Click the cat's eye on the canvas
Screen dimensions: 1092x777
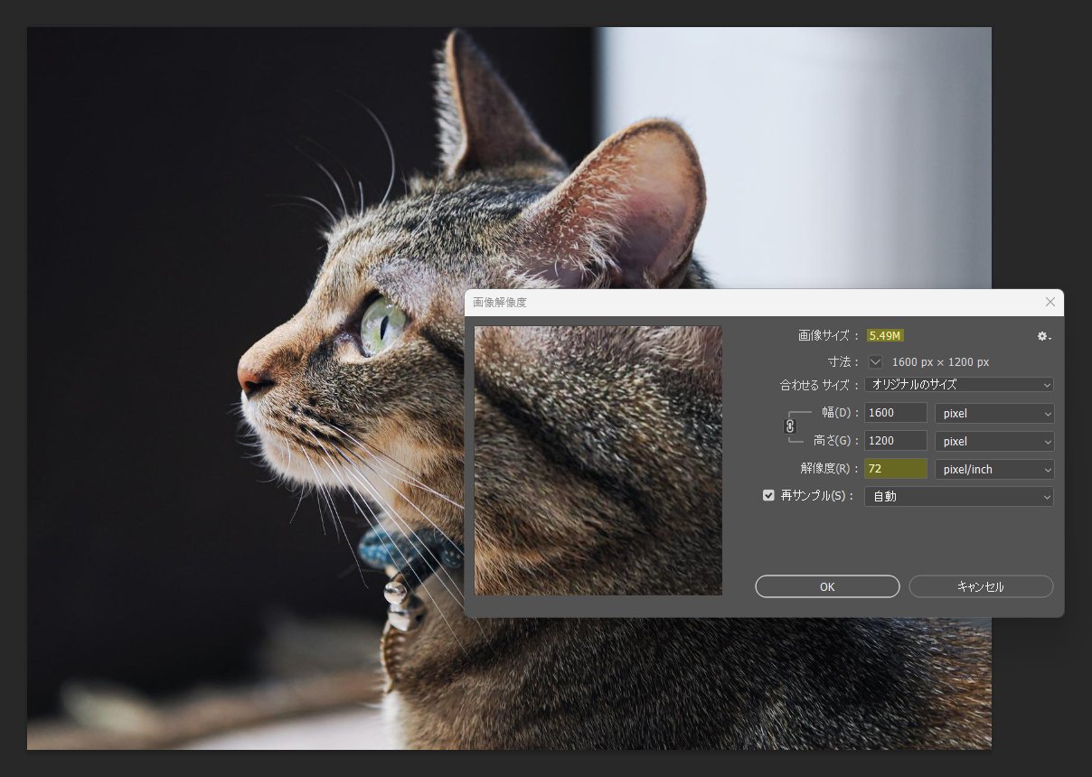381,324
